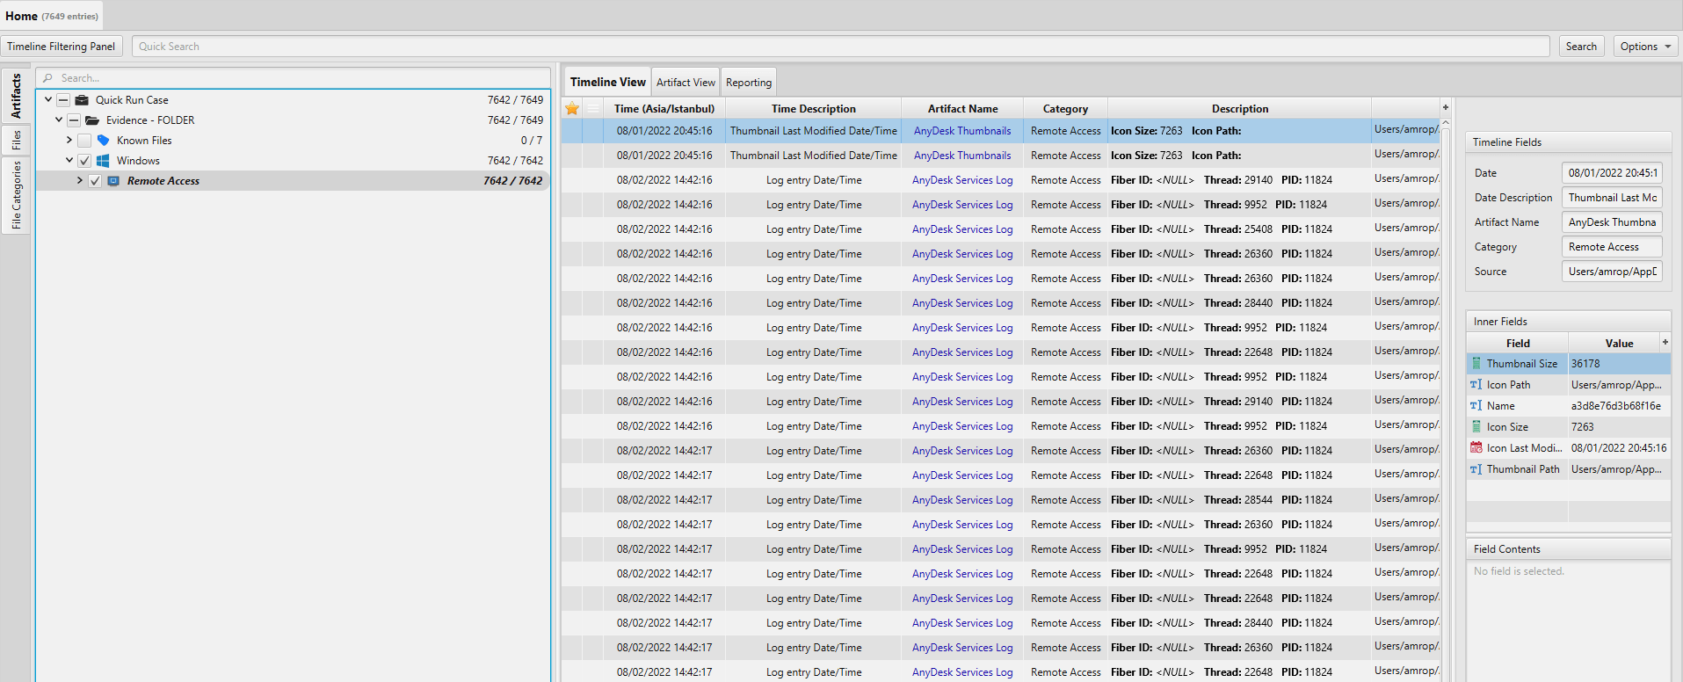Collapse the Quick Run Case tree node
Screen dimensions: 1683x682
[x=48, y=99]
